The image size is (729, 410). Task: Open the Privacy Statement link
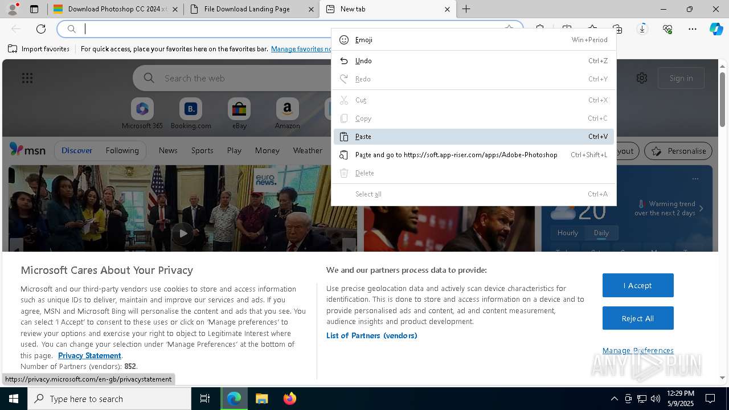click(x=89, y=355)
